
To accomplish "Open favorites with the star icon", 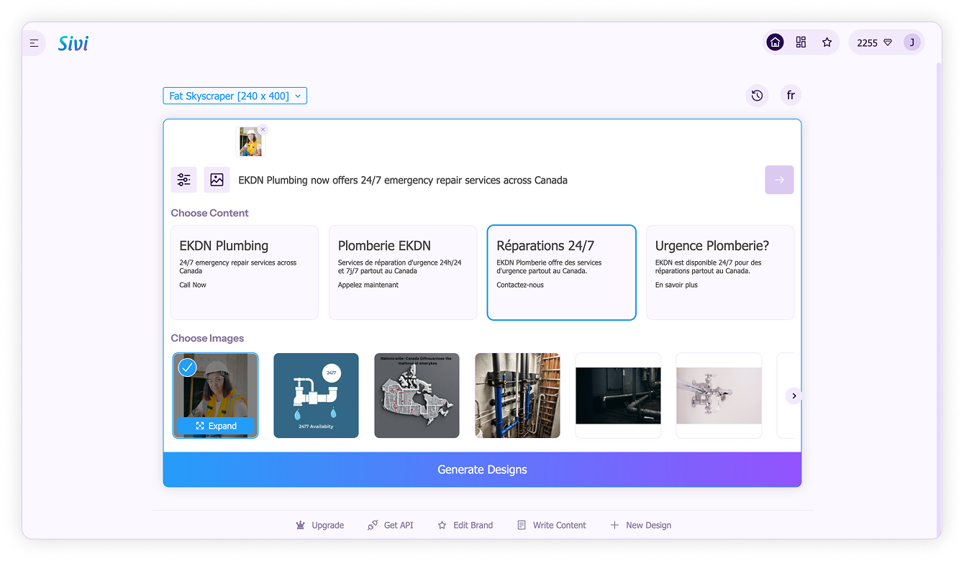I will pyautogui.click(x=827, y=42).
